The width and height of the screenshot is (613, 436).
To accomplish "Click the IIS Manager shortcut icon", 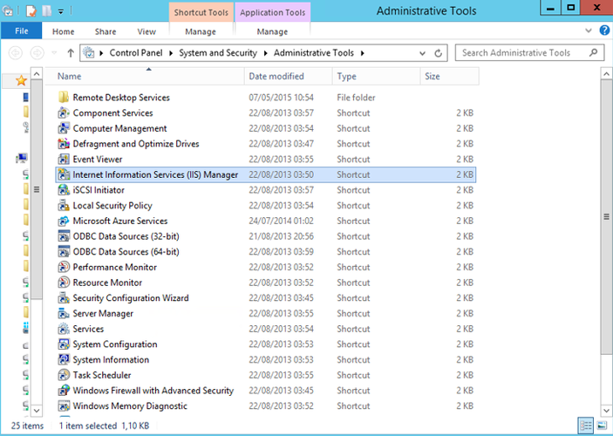I will pos(64,174).
